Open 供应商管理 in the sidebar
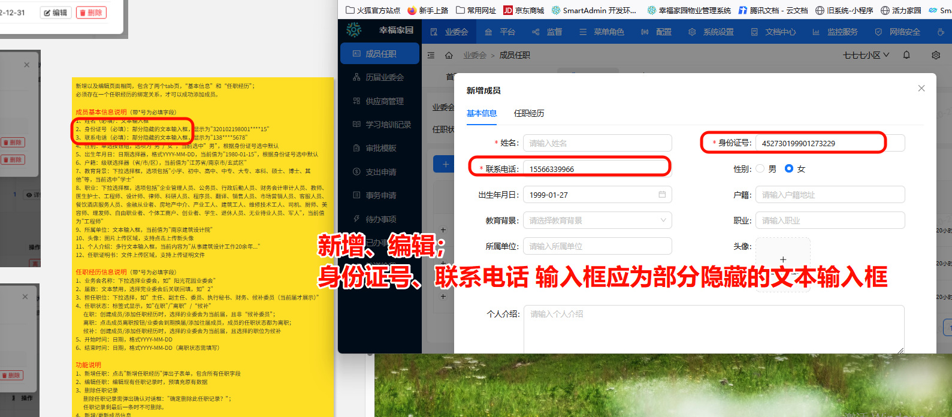Screen dimensions: 952x417 tap(384, 101)
